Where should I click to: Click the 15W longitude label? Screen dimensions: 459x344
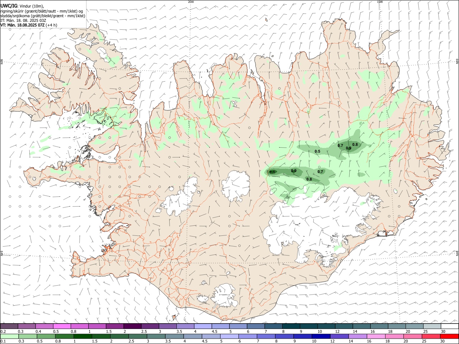380,2
